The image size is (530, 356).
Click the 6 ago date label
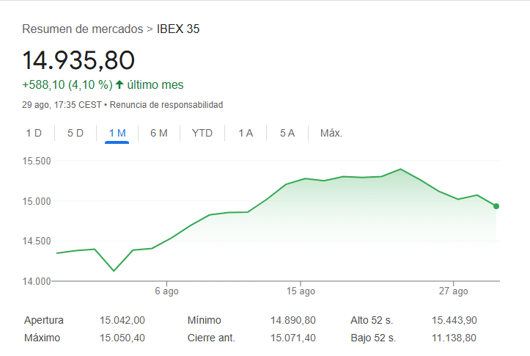166,291
